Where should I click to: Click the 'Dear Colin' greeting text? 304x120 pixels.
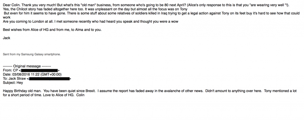tap(11, 5)
